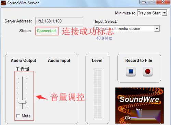Viewport: 171px width, 125px height.
Task: Click the 'Server Address:' label
Action: [18, 21]
